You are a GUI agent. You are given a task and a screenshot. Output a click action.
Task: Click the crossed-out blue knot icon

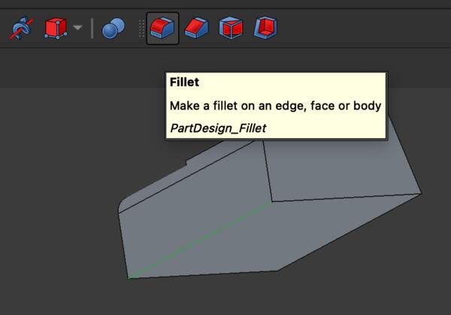point(21,28)
